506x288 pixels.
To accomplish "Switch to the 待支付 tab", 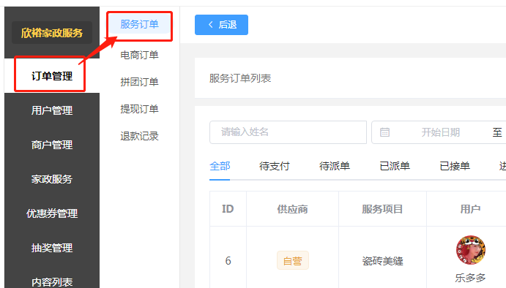I will [x=275, y=166].
